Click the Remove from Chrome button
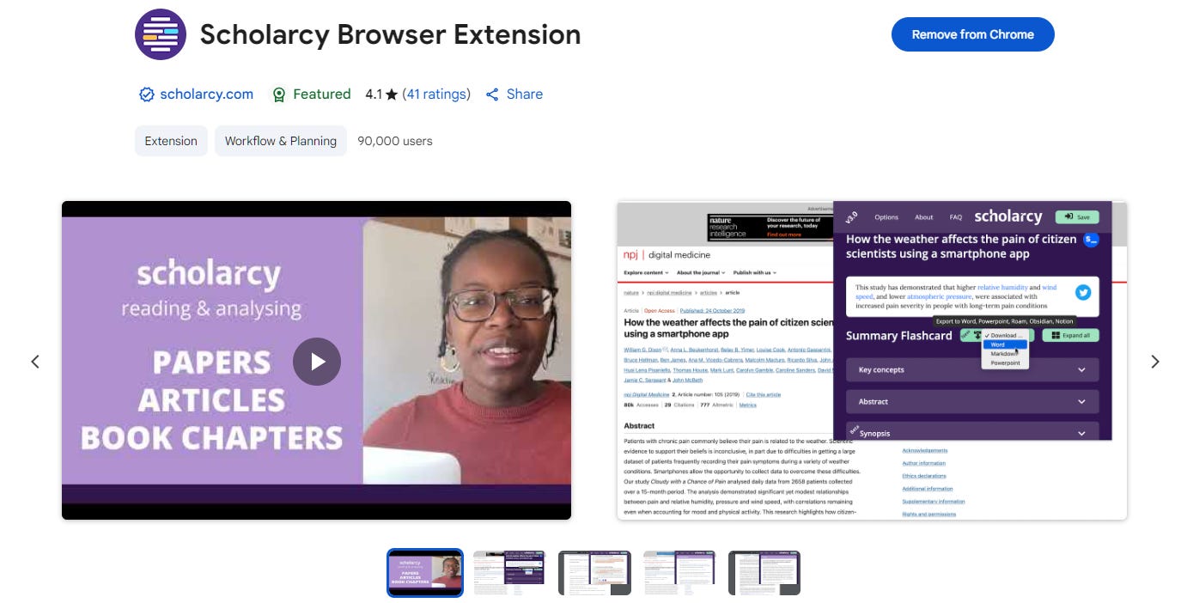Viewport: 1187px width, 603px height. click(972, 34)
